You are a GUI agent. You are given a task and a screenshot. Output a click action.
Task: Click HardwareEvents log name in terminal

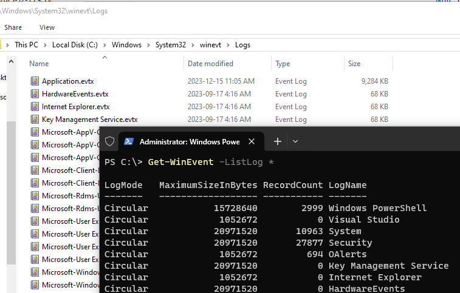pos(366,289)
